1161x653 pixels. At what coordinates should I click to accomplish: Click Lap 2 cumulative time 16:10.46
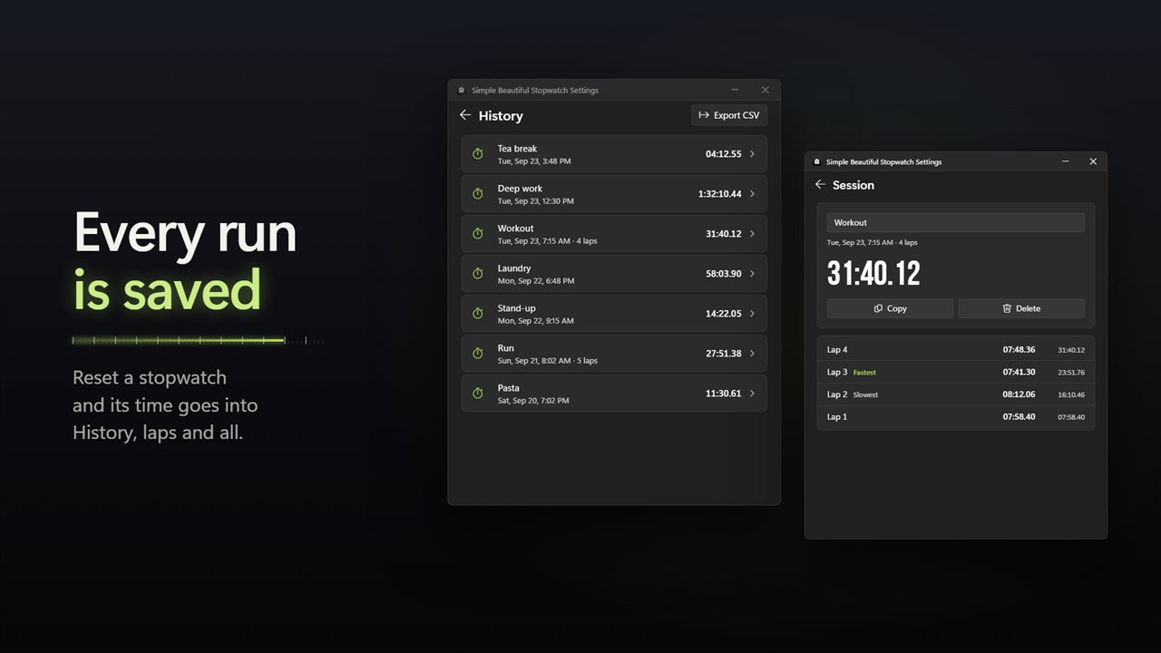pos(1071,395)
